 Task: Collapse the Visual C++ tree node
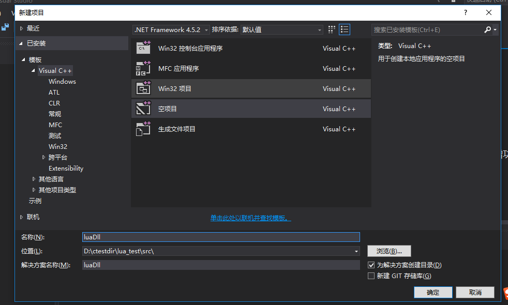[x=33, y=70]
